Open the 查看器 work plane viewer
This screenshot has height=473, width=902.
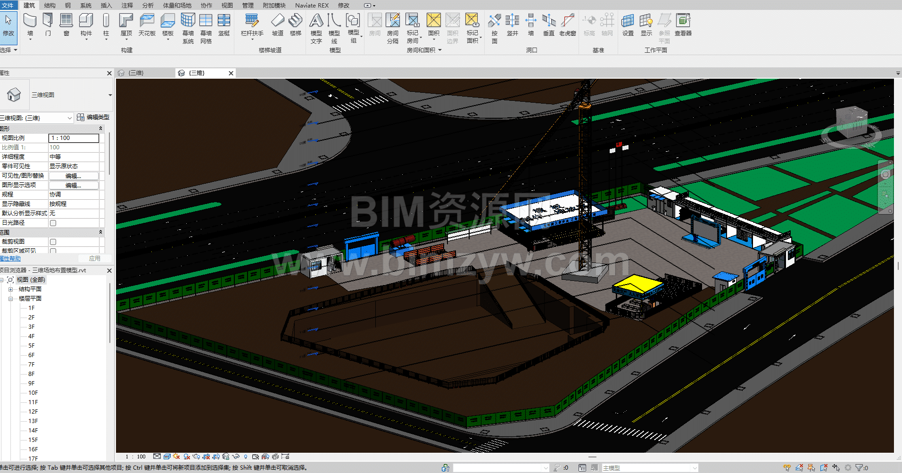pyautogui.click(x=683, y=25)
